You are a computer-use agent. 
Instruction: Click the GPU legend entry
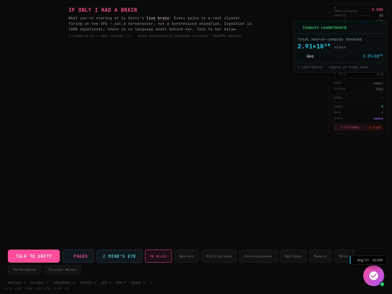pos(121,283)
